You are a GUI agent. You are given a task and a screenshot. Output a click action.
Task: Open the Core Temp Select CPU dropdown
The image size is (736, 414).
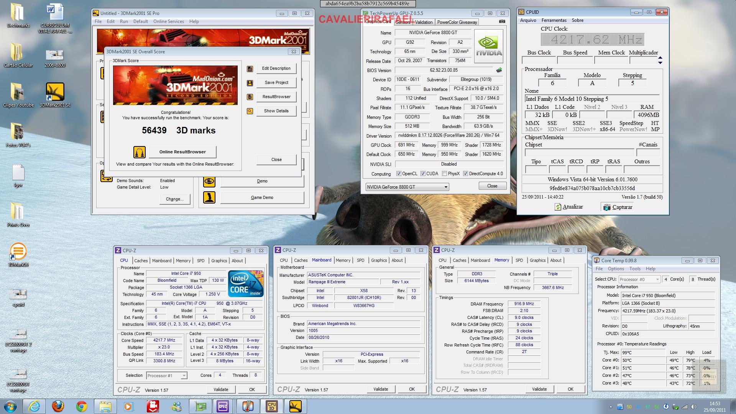click(x=639, y=279)
